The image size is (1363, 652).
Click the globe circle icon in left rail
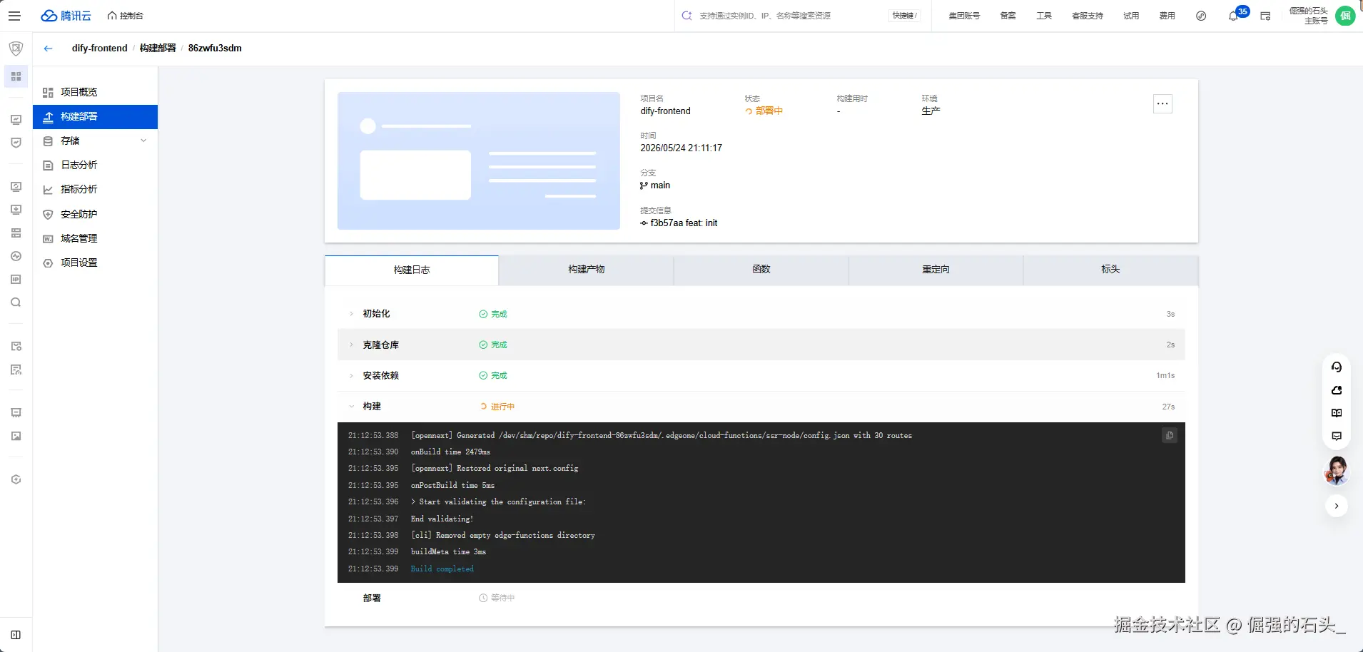[x=16, y=256]
